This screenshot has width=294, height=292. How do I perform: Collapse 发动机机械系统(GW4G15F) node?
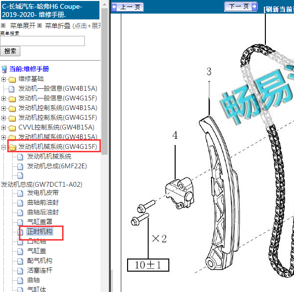click(3, 147)
